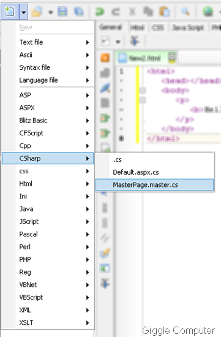Open the css submenu
The height and width of the screenshot is (337, 221).
tap(48, 171)
